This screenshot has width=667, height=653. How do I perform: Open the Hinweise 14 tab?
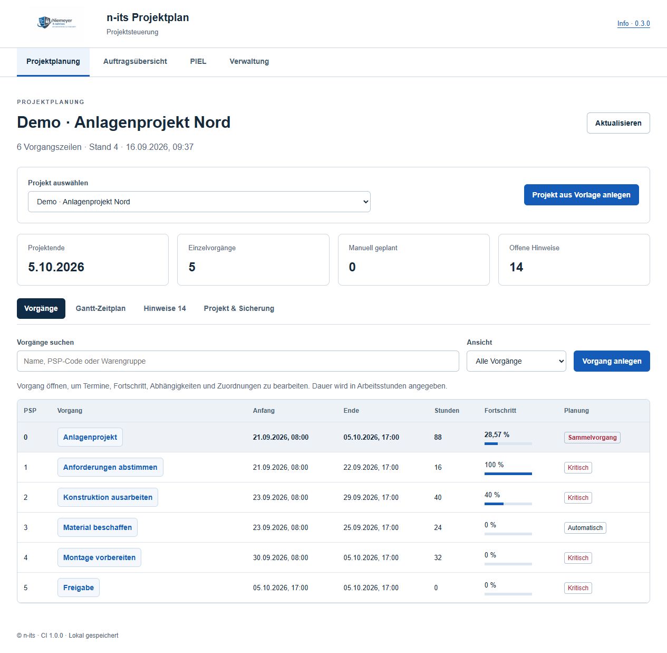(x=165, y=308)
